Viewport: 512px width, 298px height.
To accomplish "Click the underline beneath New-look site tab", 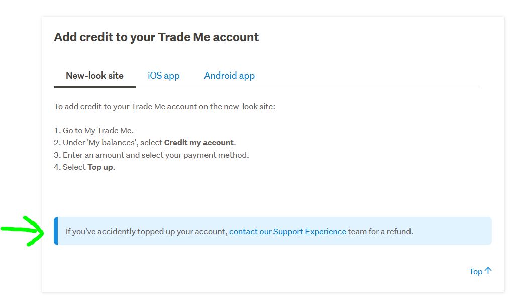I will point(94,87).
